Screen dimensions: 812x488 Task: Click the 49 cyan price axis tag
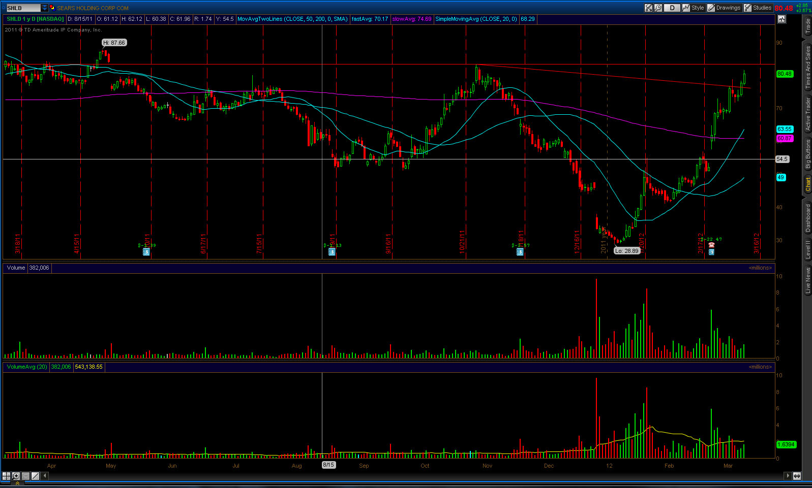[x=781, y=177]
